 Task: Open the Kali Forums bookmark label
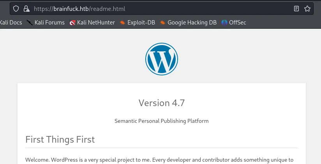(49, 23)
